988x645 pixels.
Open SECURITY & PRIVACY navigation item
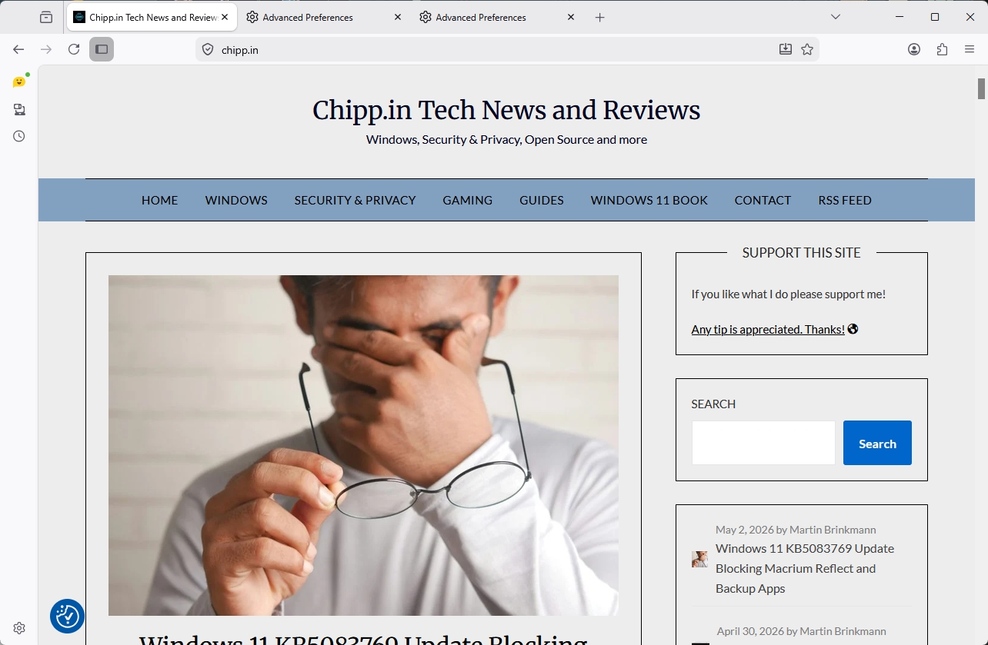(x=355, y=200)
